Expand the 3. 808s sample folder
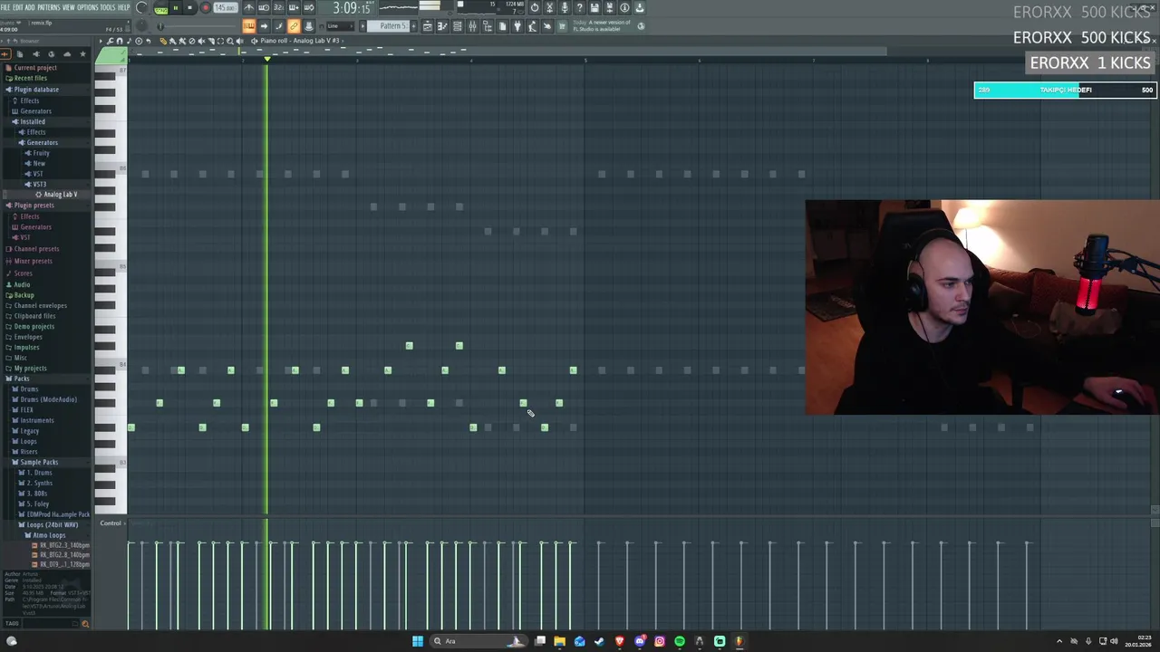The image size is (1160, 652). click(x=34, y=494)
